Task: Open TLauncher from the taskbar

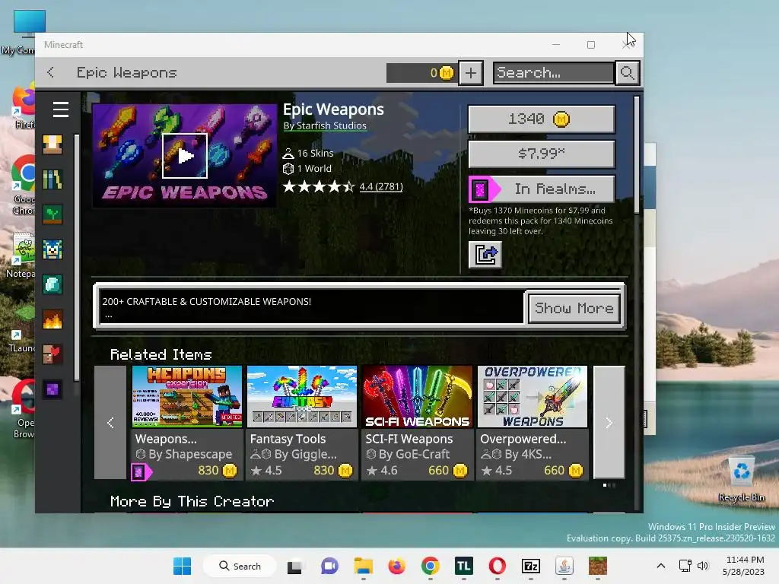Action: [x=463, y=566]
